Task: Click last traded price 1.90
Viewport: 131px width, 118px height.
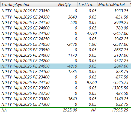Action: [93, 44]
